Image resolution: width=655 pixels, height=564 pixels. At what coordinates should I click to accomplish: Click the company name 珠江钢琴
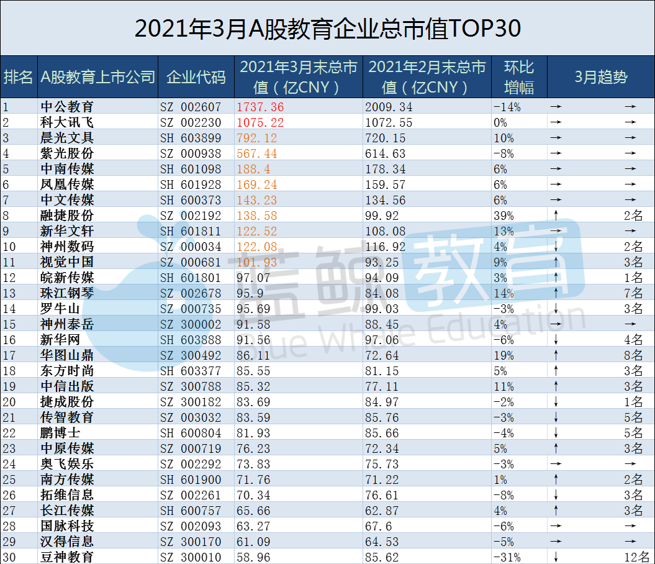point(67,293)
